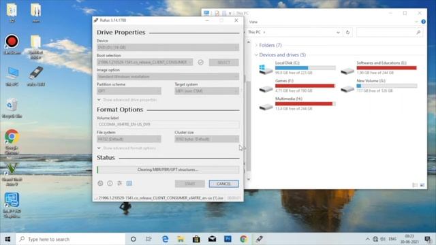Open Rufus settings sliders icon
Image resolution: width=436 pixels, height=245 pixels.
click(120, 183)
